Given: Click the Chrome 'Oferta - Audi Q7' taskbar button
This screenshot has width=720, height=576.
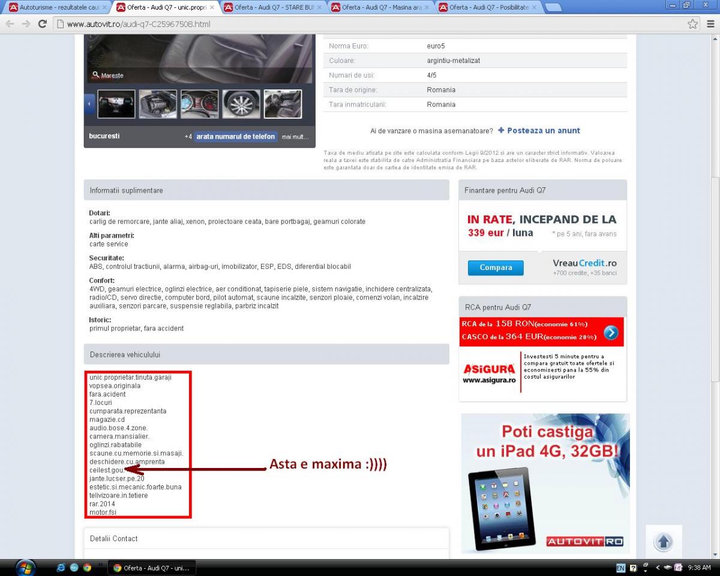Looking at the screenshot, I should (x=152, y=568).
